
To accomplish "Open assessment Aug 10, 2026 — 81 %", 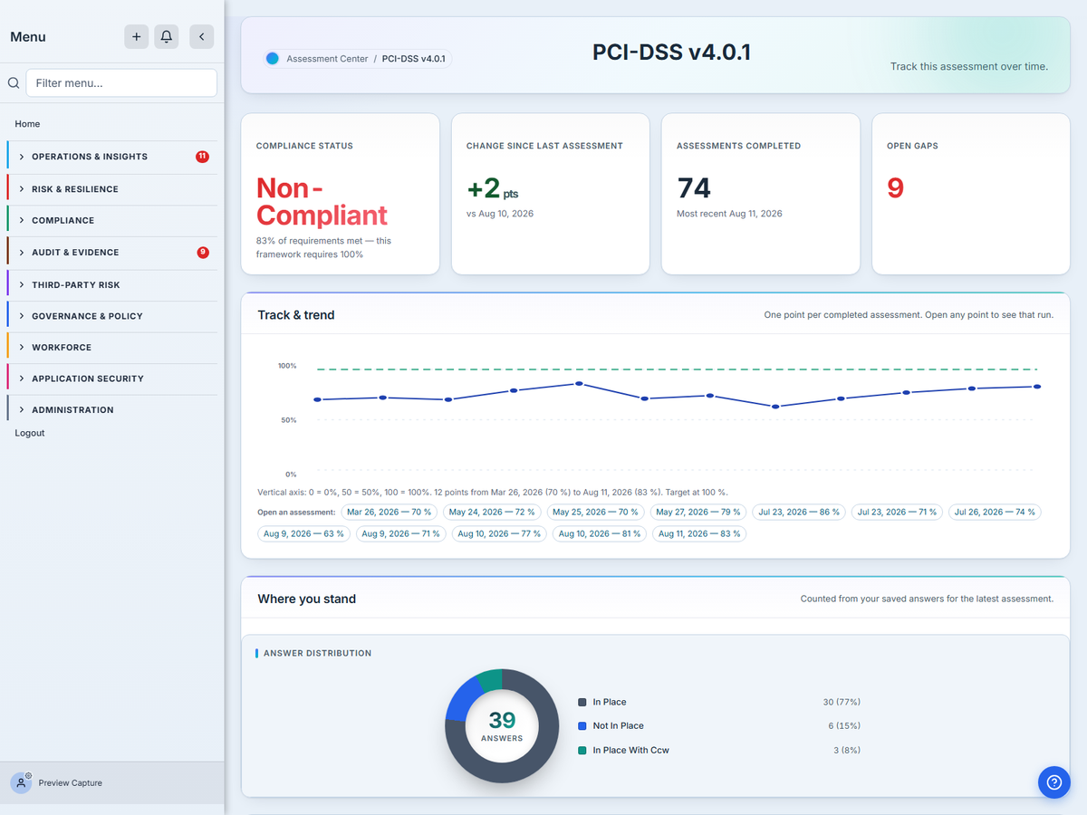I will (600, 533).
